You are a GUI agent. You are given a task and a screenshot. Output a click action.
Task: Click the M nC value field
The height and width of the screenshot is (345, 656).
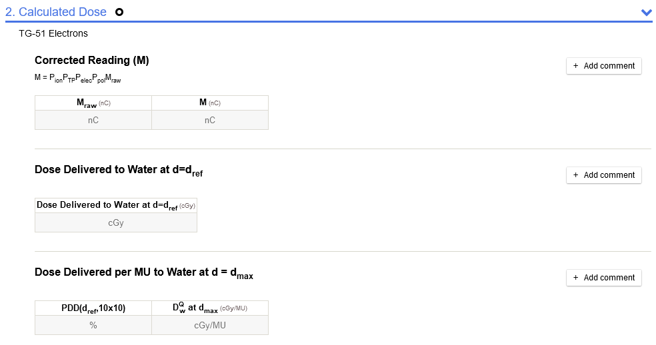(x=210, y=121)
